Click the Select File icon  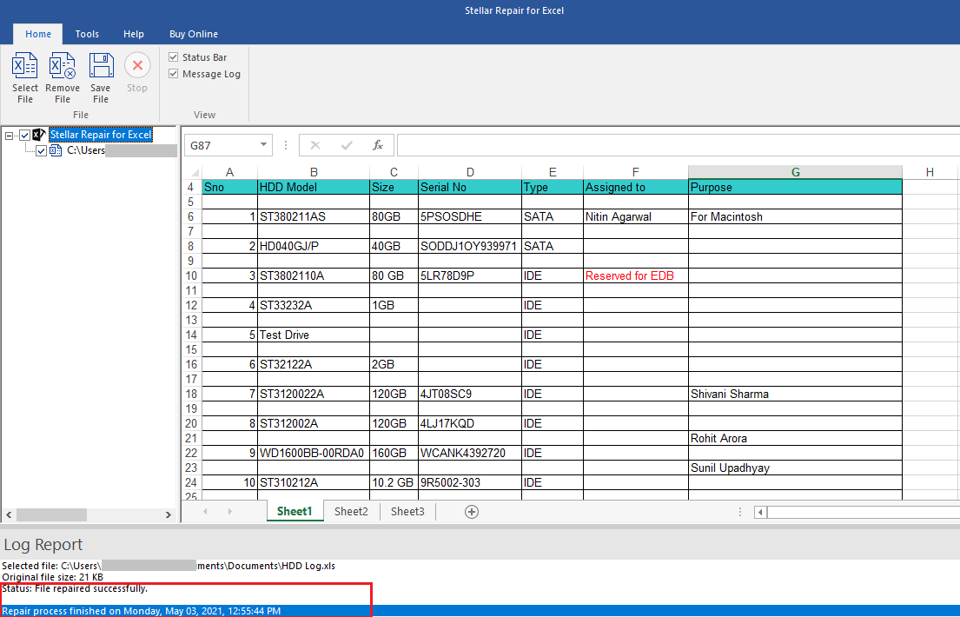[x=25, y=65]
